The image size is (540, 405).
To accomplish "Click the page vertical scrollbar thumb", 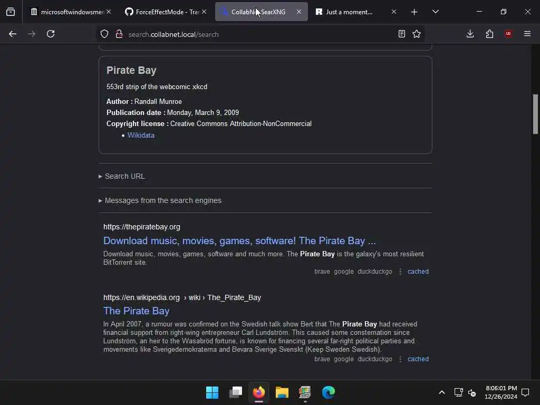I will click(535, 114).
